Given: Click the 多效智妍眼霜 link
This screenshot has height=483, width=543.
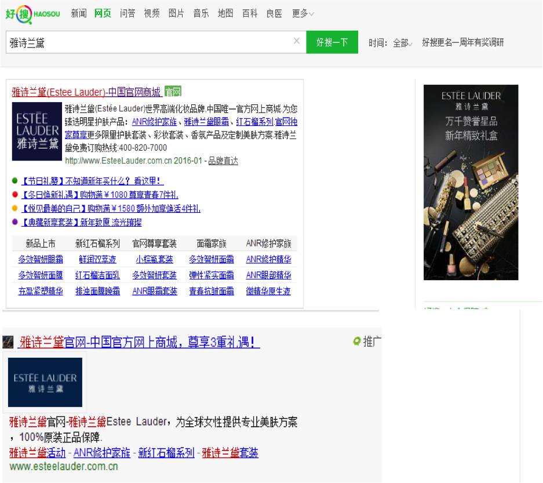Looking at the screenshot, I should pyautogui.click(x=41, y=259).
